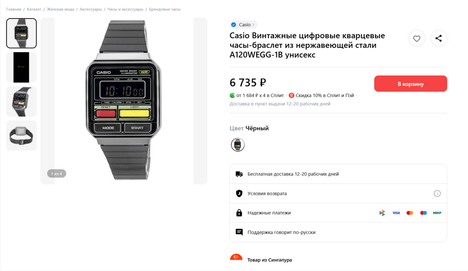Viewport: 468px width, 271px height.
Task: Open Аксессуары in breadcrumb navigation
Action: [x=91, y=9]
